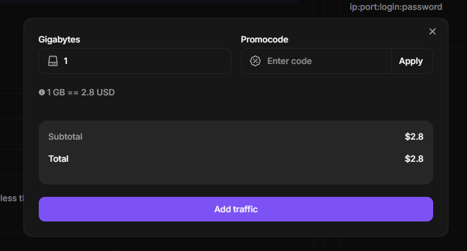467x251 pixels.
Task: Click the Gigabytes heading label
Action: 60,39
